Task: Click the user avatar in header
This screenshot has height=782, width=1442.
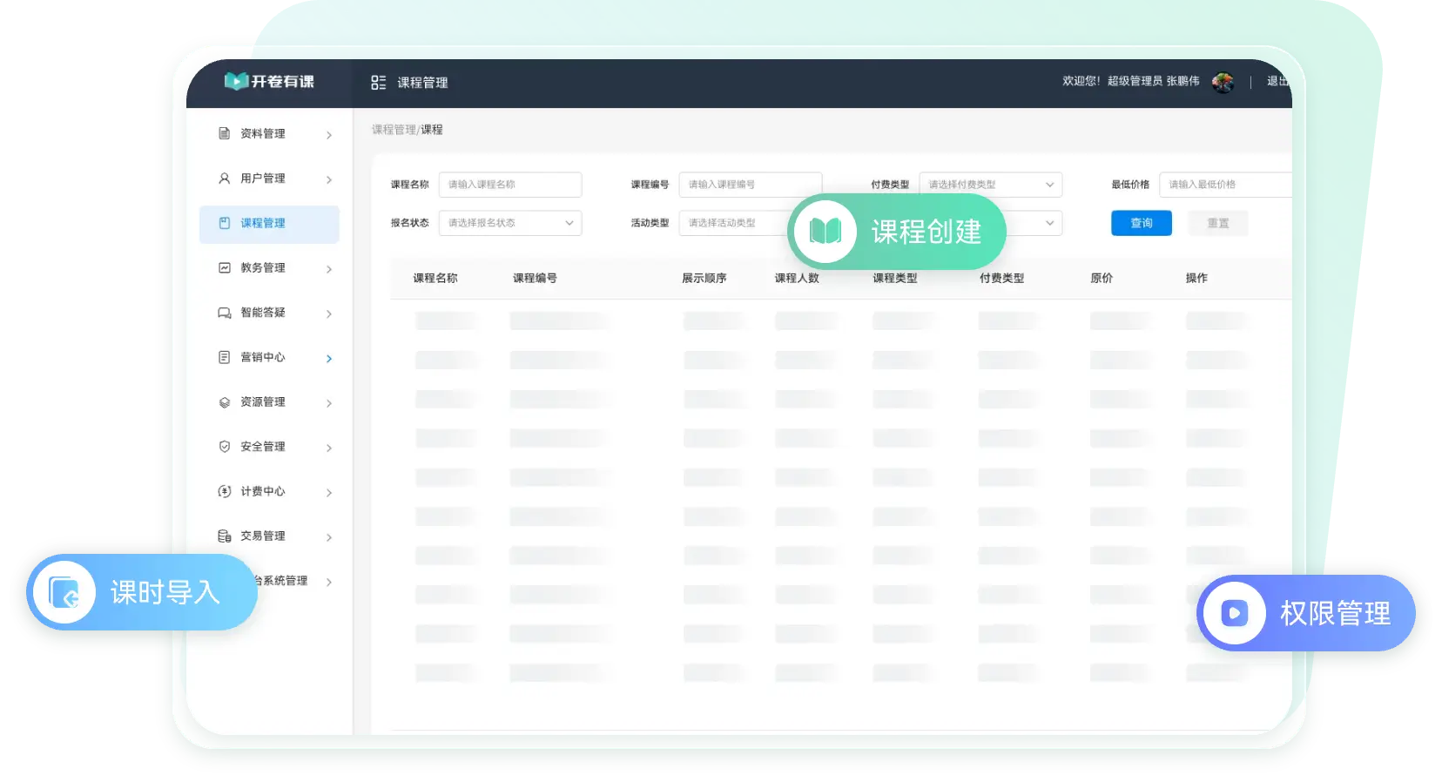Action: click(1223, 82)
